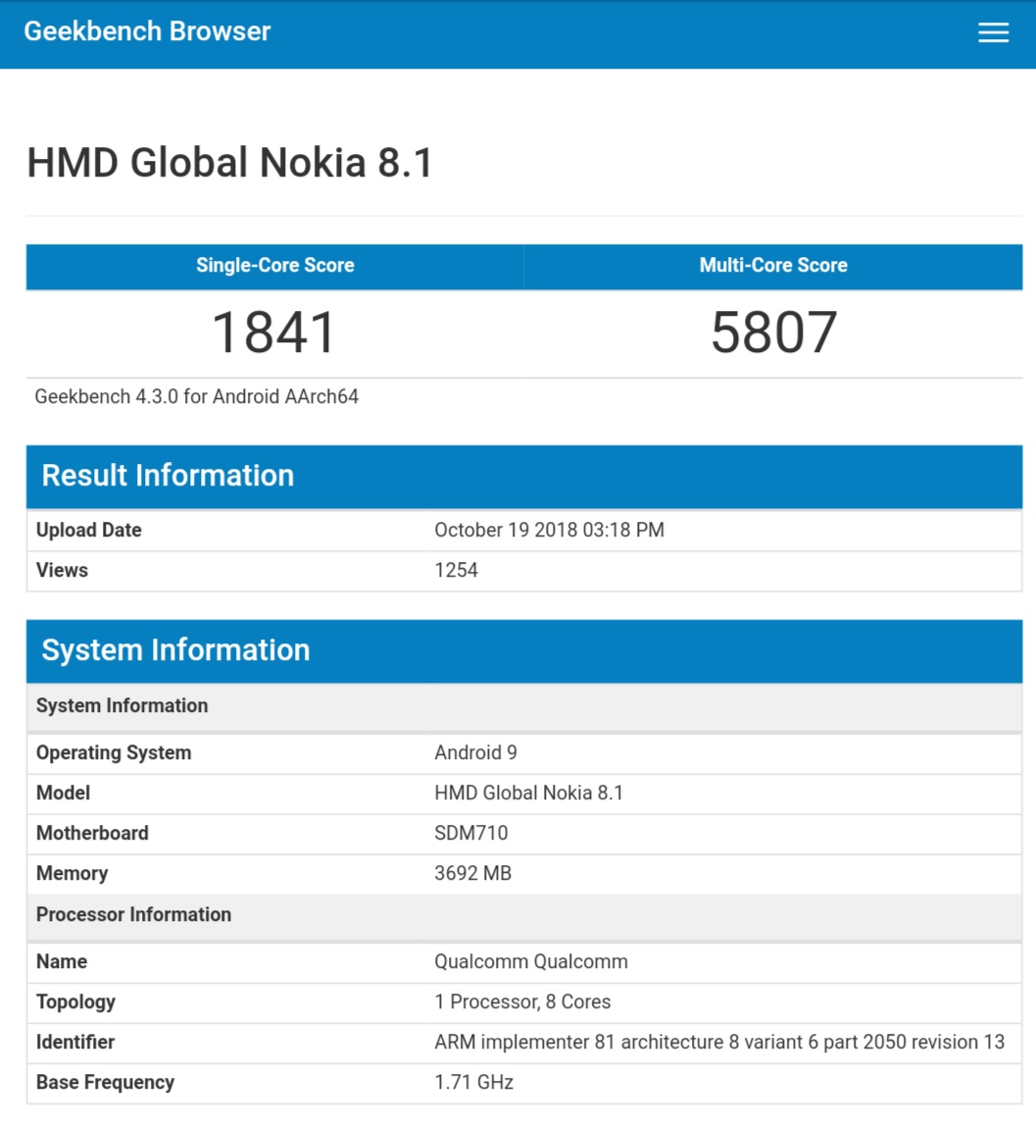Click the Views label
Screen dimensions: 1036x1128
tap(62, 571)
